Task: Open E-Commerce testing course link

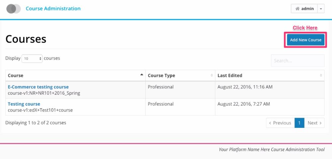Action: (x=38, y=87)
